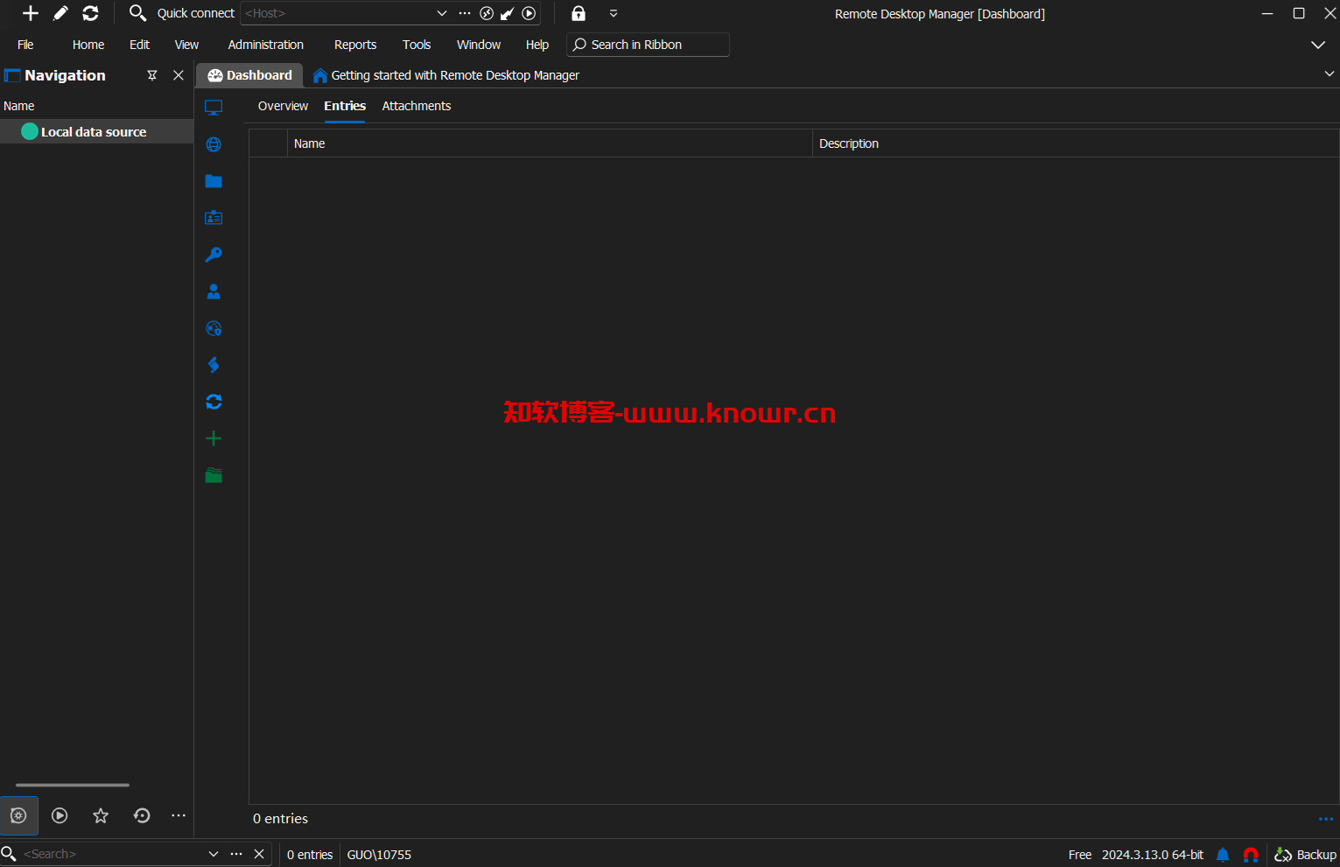Click the bottom Search input field
This screenshot has width=1340, height=867.
pos(112,854)
